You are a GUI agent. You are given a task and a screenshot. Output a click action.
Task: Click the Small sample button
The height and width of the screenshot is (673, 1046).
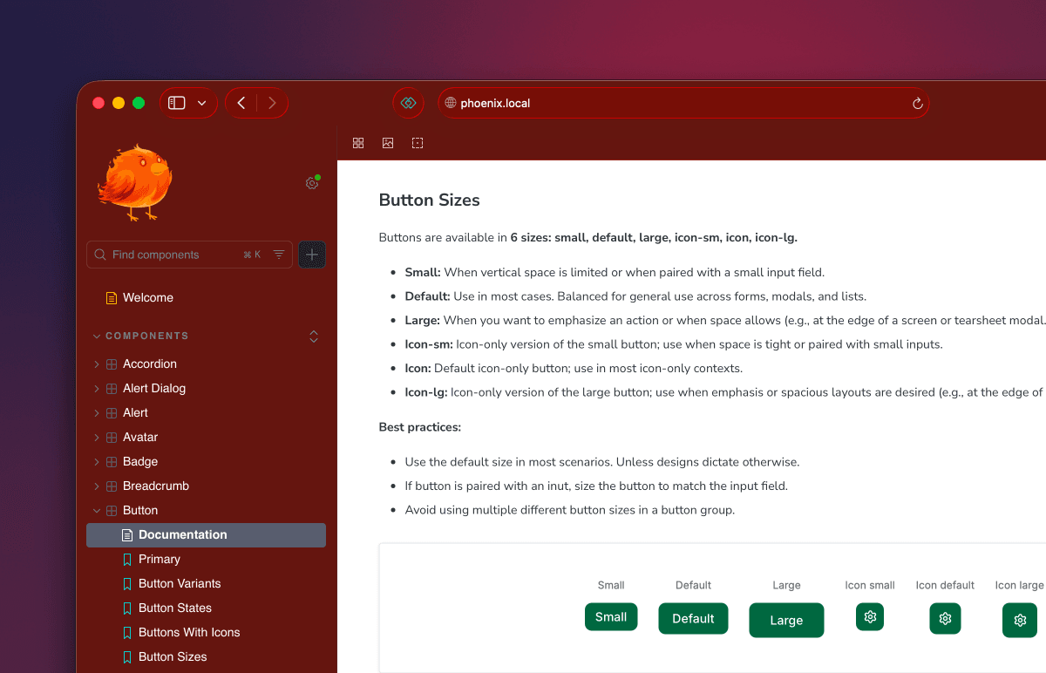tap(611, 616)
